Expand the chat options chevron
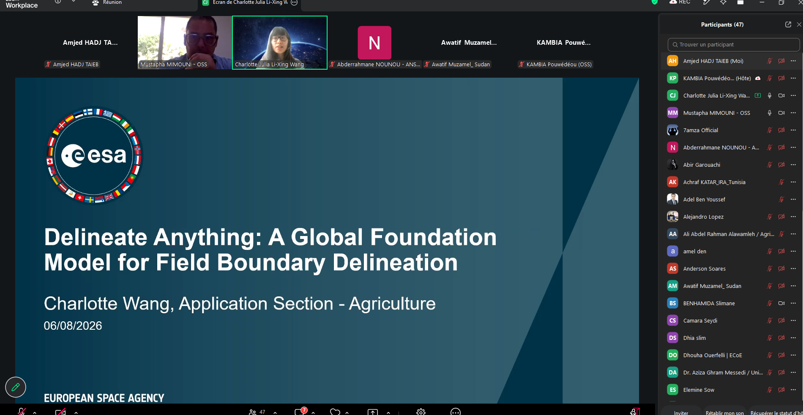The height and width of the screenshot is (415, 803). click(313, 412)
